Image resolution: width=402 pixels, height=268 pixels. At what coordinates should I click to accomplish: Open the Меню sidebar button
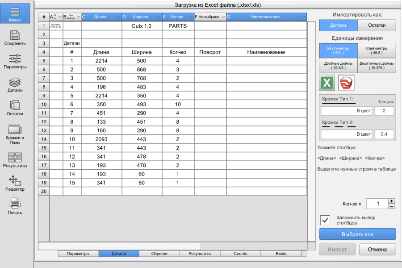coord(15,13)
